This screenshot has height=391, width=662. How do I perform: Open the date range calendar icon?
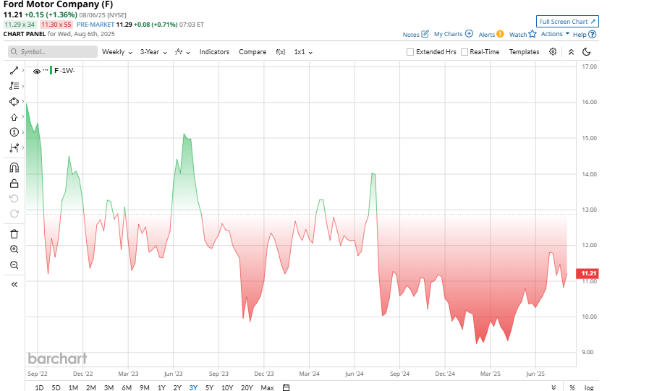286,387
